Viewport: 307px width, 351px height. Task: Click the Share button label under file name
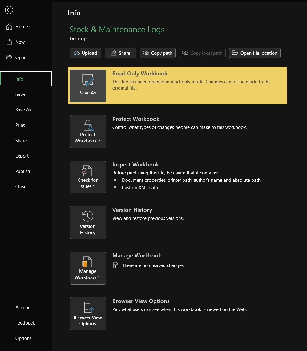pos(124,53)
